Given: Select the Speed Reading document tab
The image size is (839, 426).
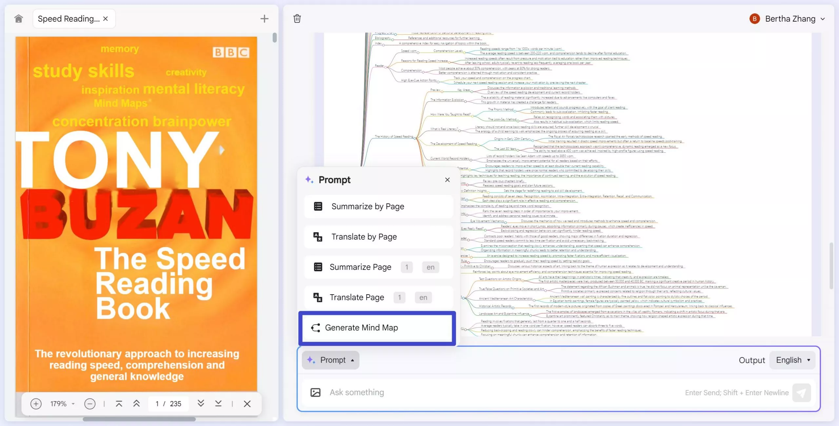Looking at the screenshot, I should click(74, 19).
